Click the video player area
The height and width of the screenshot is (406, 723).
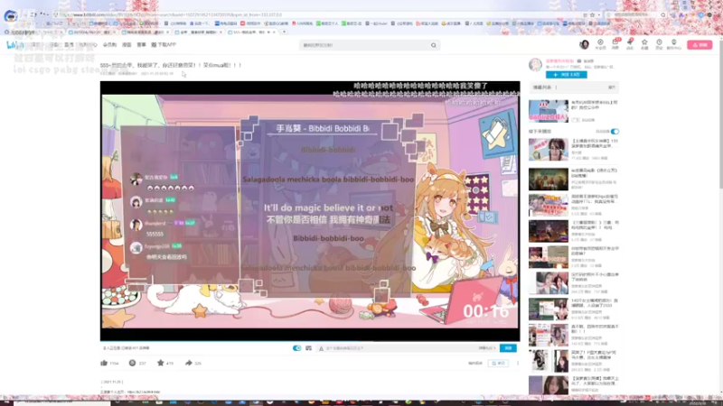point(310,211)
